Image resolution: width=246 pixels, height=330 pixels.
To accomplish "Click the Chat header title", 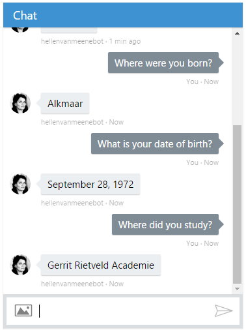I will 25,16.
